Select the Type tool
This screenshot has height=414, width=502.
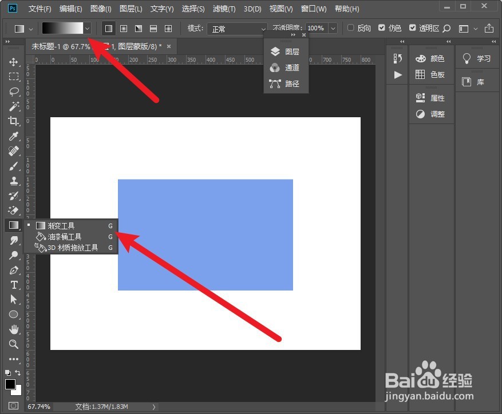click(x=13, y=285)
